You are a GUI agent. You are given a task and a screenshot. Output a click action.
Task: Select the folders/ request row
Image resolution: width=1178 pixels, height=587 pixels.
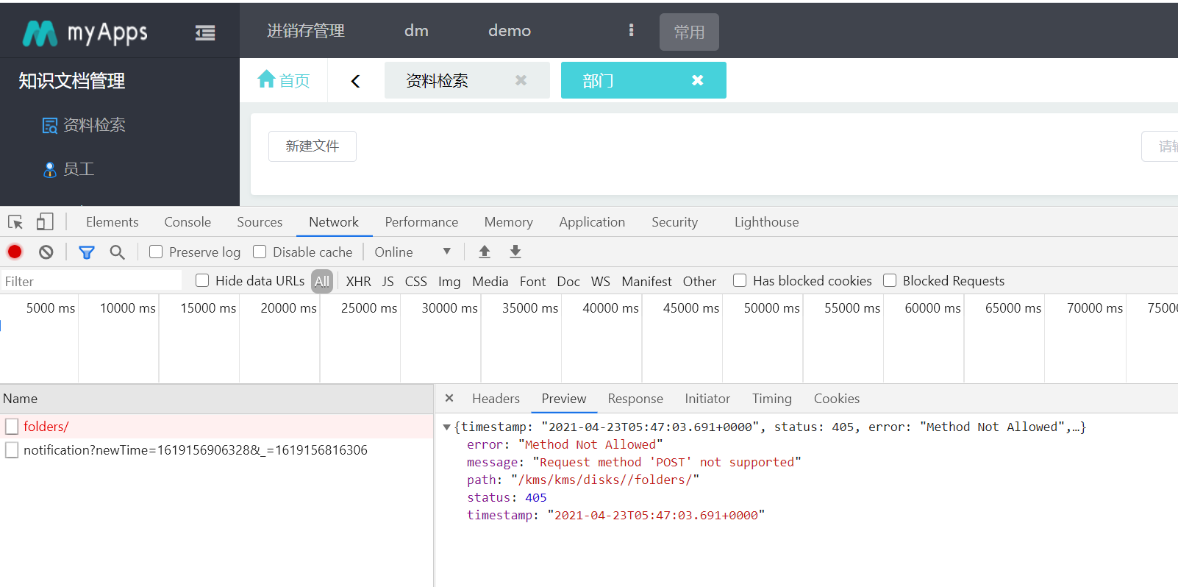coord(217,427)
